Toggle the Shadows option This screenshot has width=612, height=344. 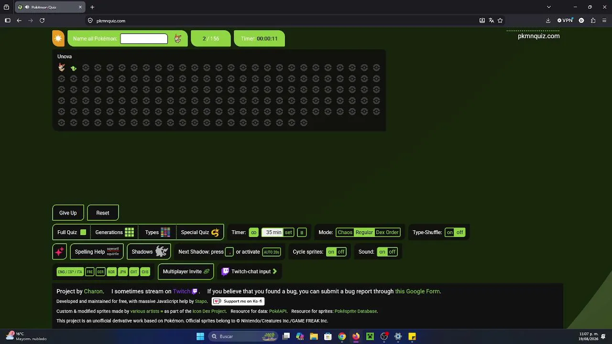click(149, 252)
